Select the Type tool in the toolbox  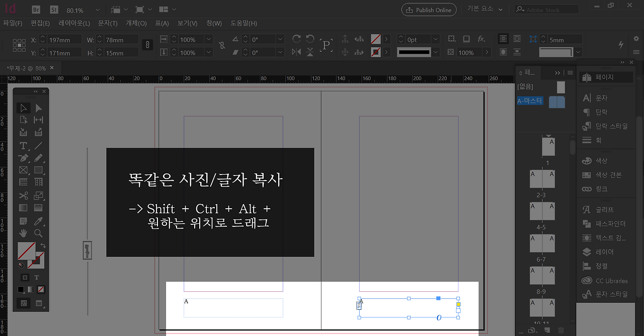tap(23, 146)
